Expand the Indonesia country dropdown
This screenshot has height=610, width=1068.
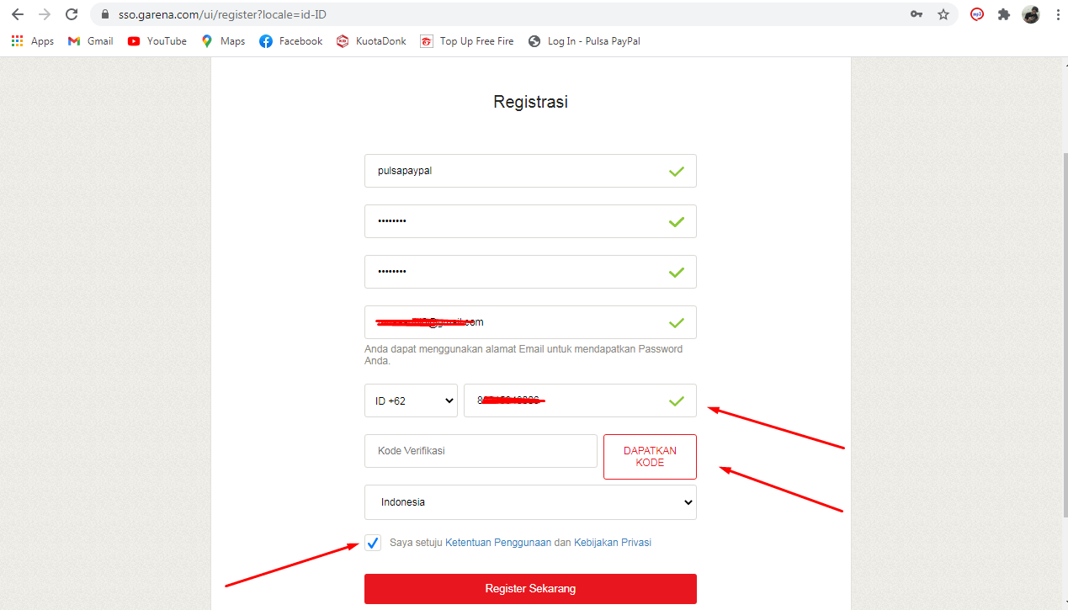(x=530, y=502)
